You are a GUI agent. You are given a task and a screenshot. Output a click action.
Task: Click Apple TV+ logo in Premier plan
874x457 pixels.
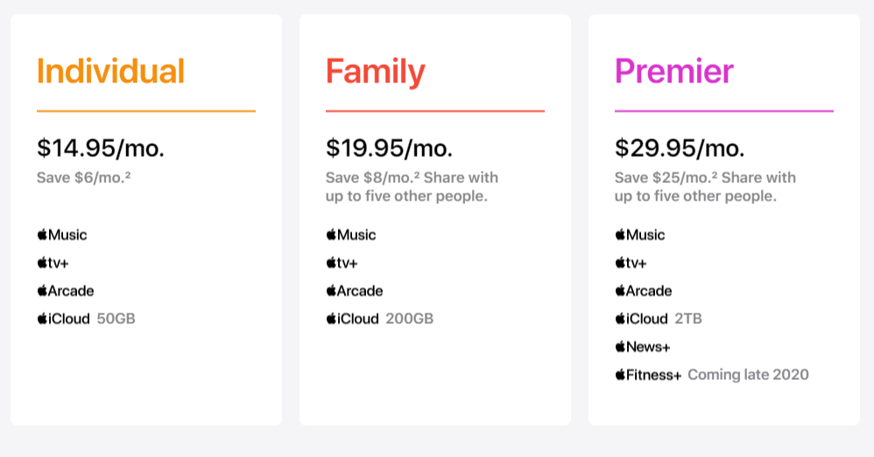631,263
